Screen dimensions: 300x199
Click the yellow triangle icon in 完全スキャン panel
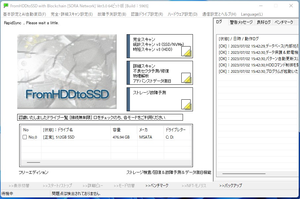point(186,51)
